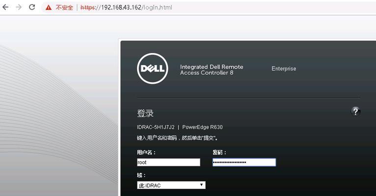Viewport: 376px width, 196px height.
Task: Click the 密码 label
Action: click(x=219, y=152)
